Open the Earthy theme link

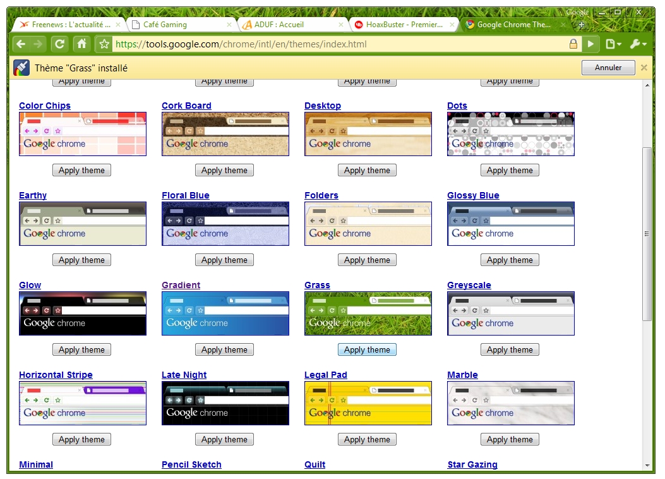coord(33,195)
